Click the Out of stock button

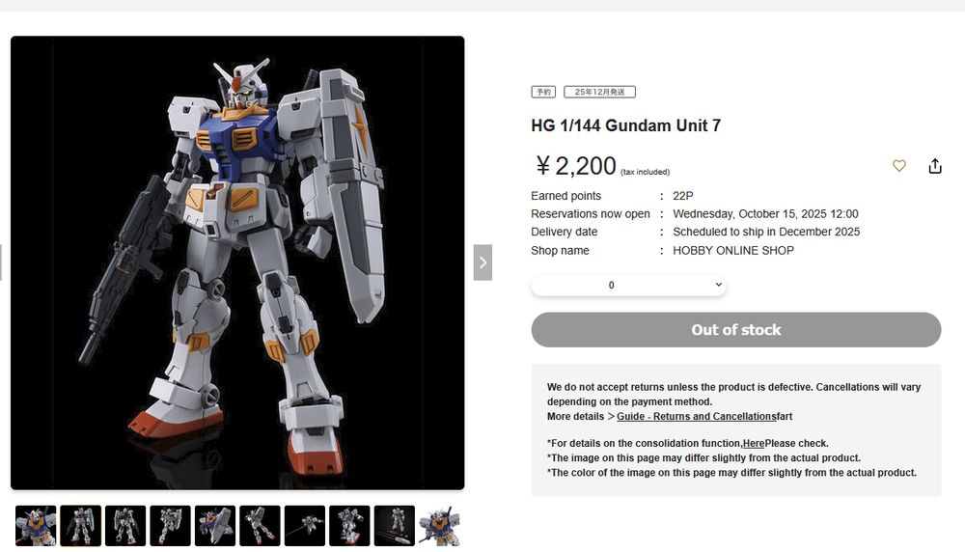click(x=736, y=330)
